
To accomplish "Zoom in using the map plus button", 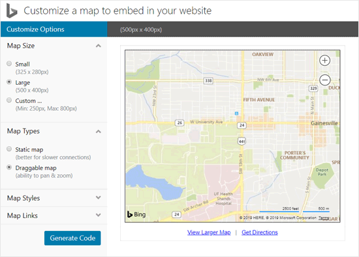I will click(x=324, y=61).
